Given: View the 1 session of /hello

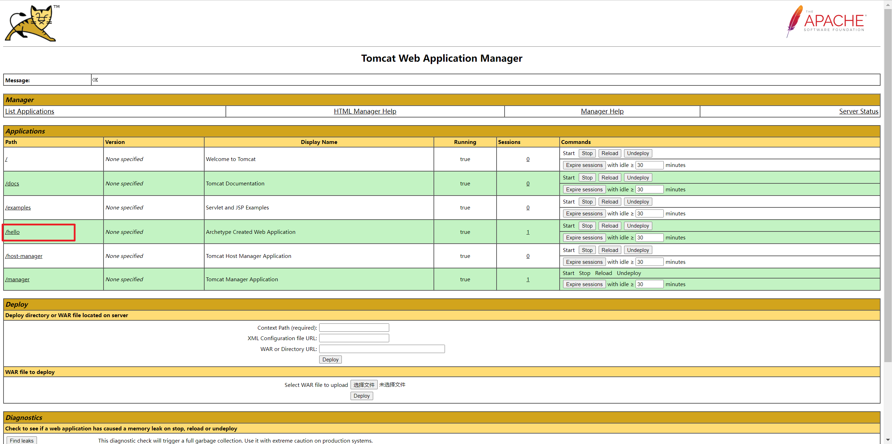Looking at the screenshot, I should point(528,232).
